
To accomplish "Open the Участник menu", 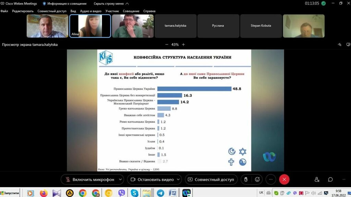I will (x=112, y=11).
